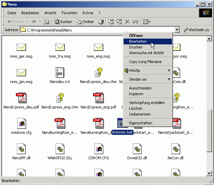Click the move-to-folder toolbar icon

pos(111,22)
